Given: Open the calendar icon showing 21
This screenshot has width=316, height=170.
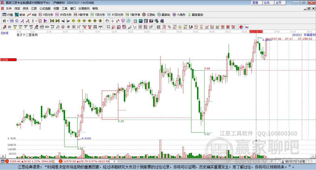Looking at the screenshot, I should click(135, 21).
